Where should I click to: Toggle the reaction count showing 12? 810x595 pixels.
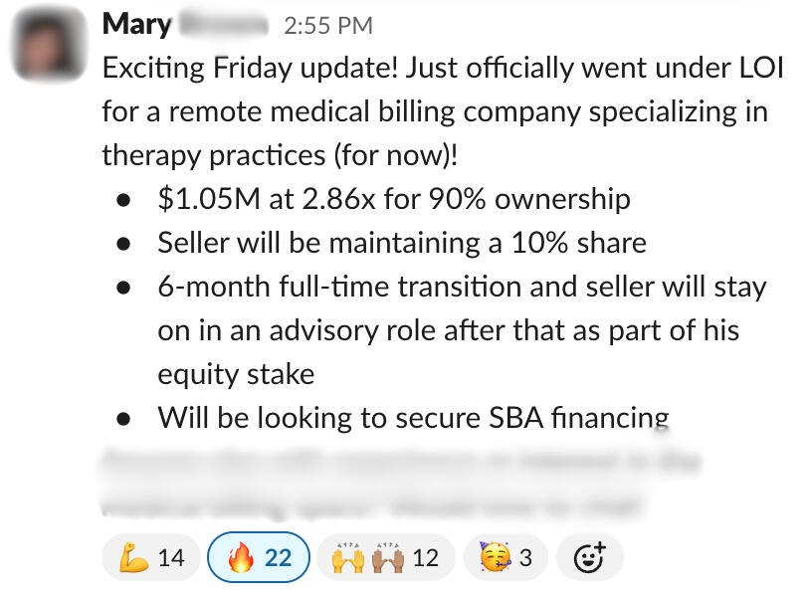click(x=425, y=558)
